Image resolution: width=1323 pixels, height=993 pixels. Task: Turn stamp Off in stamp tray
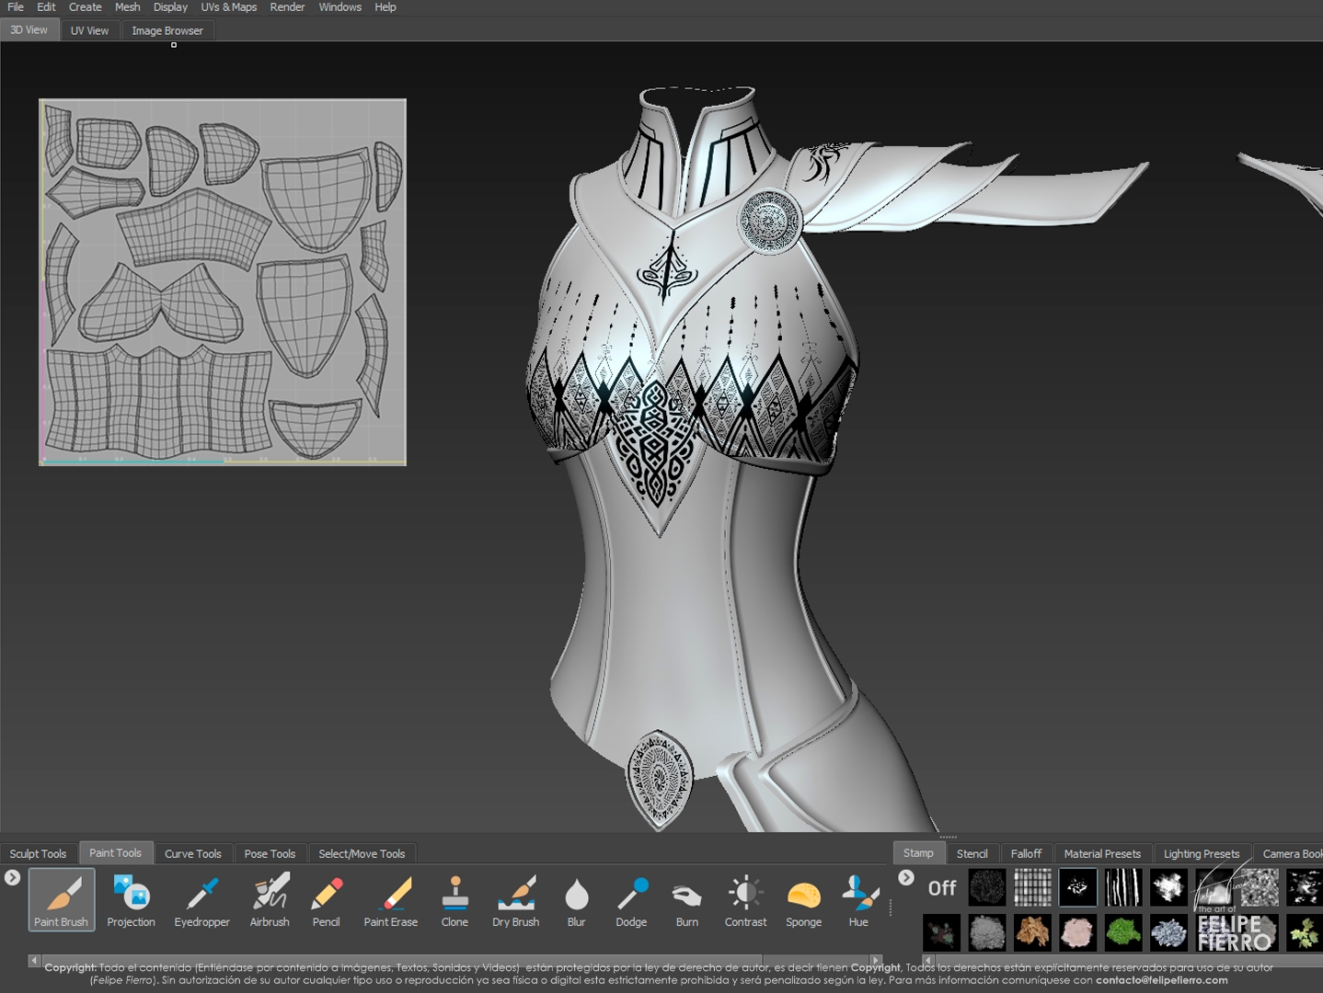pyautogui.click(x=941, y=888)
